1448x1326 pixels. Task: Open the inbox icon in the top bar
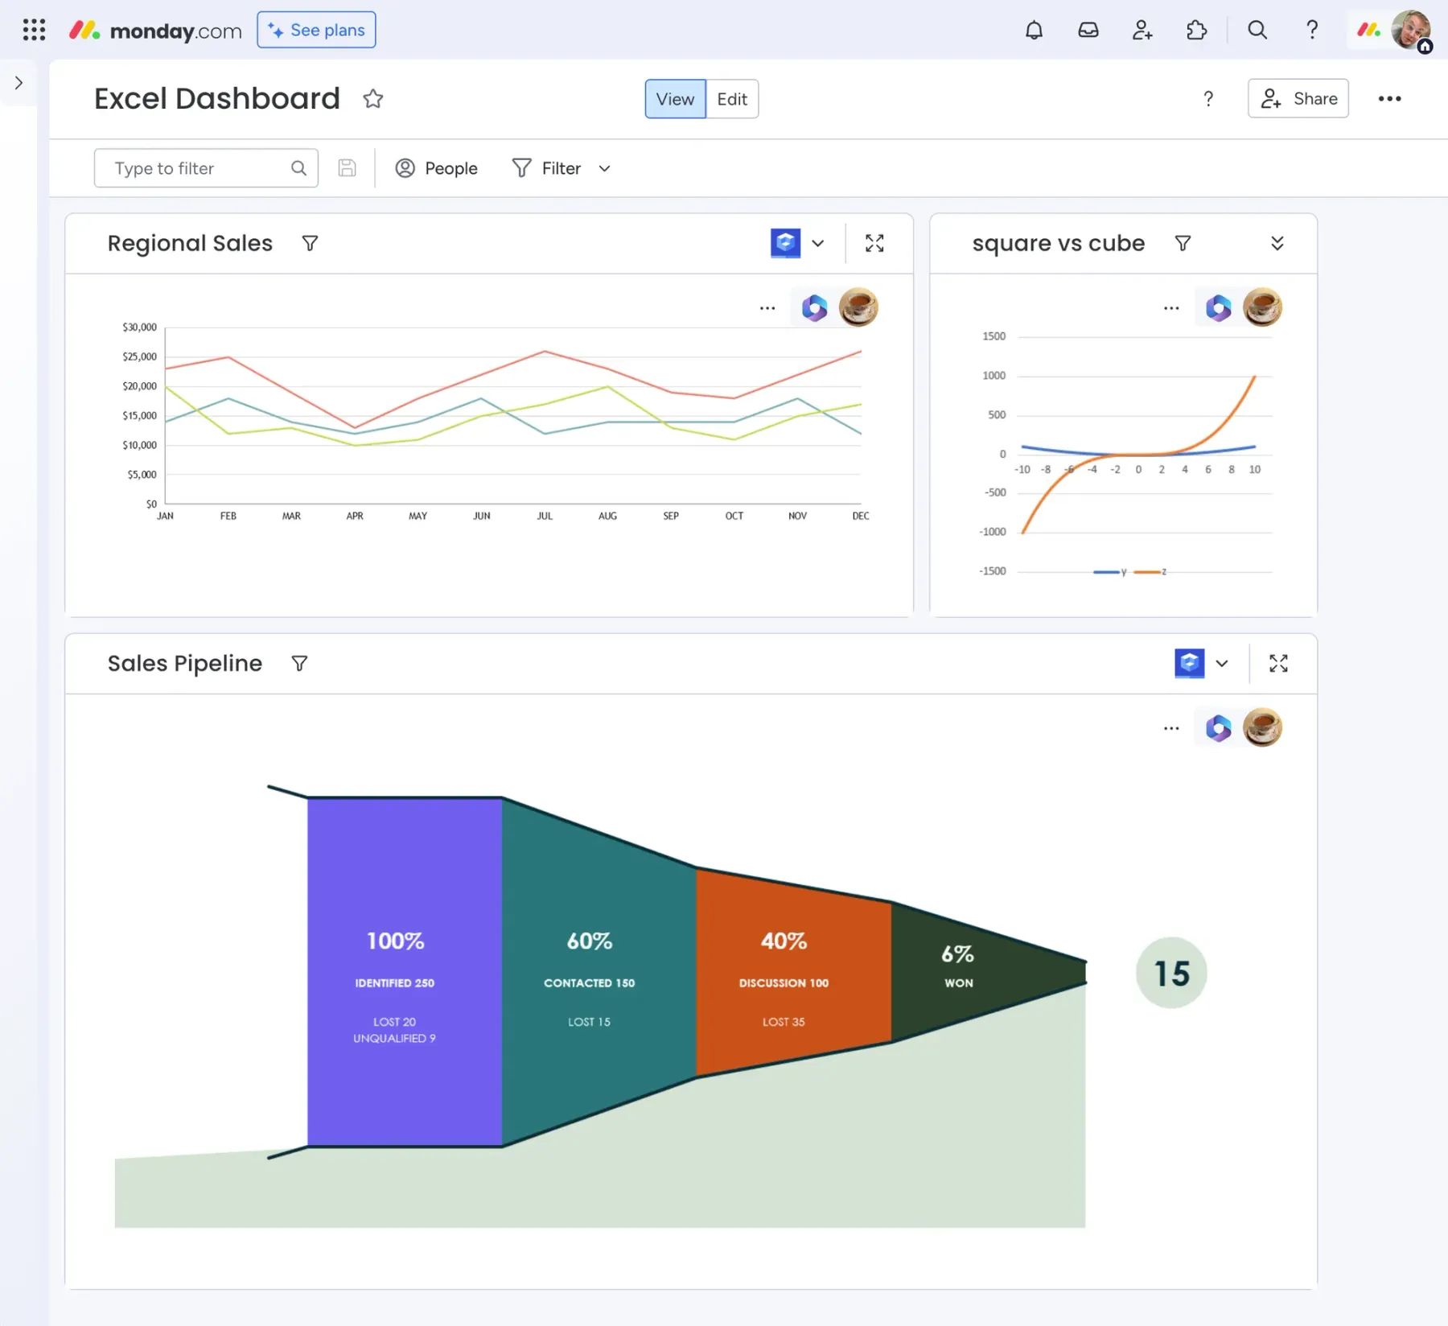click(1088, 30)
